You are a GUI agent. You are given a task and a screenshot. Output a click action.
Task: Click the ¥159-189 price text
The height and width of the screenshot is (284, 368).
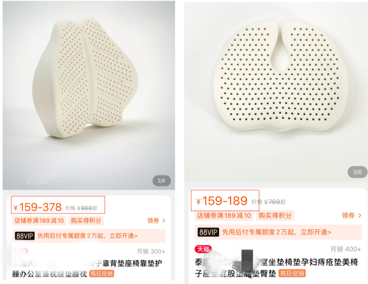click(222, 201)
